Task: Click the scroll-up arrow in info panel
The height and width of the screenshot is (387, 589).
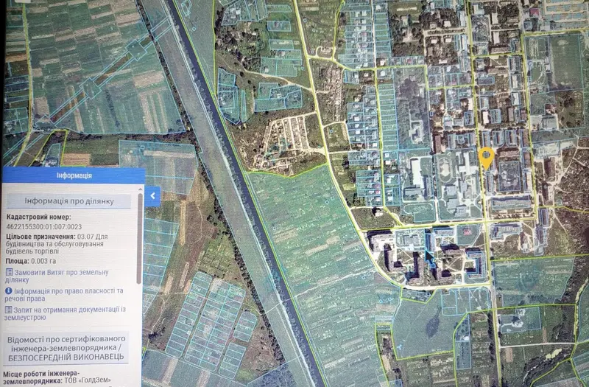Action: [140, 189]
